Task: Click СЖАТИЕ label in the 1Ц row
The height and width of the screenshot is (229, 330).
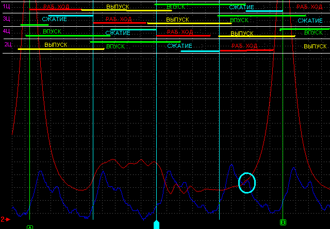Action: [242, 7]
